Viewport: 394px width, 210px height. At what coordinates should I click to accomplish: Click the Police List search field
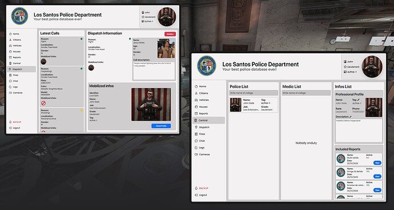click(254, 93)
